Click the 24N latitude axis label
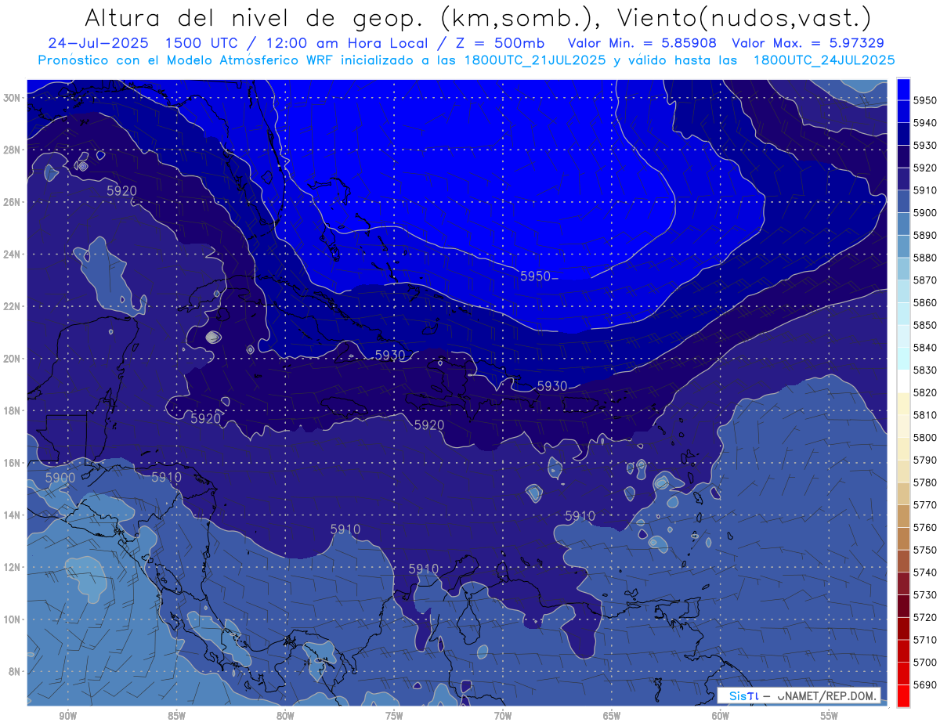The image size is (940, 726). point(13,255)
